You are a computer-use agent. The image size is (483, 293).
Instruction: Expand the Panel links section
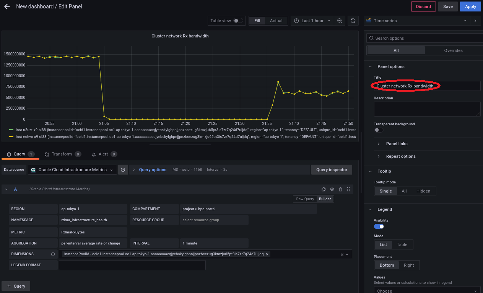click(x=397, y=144)
